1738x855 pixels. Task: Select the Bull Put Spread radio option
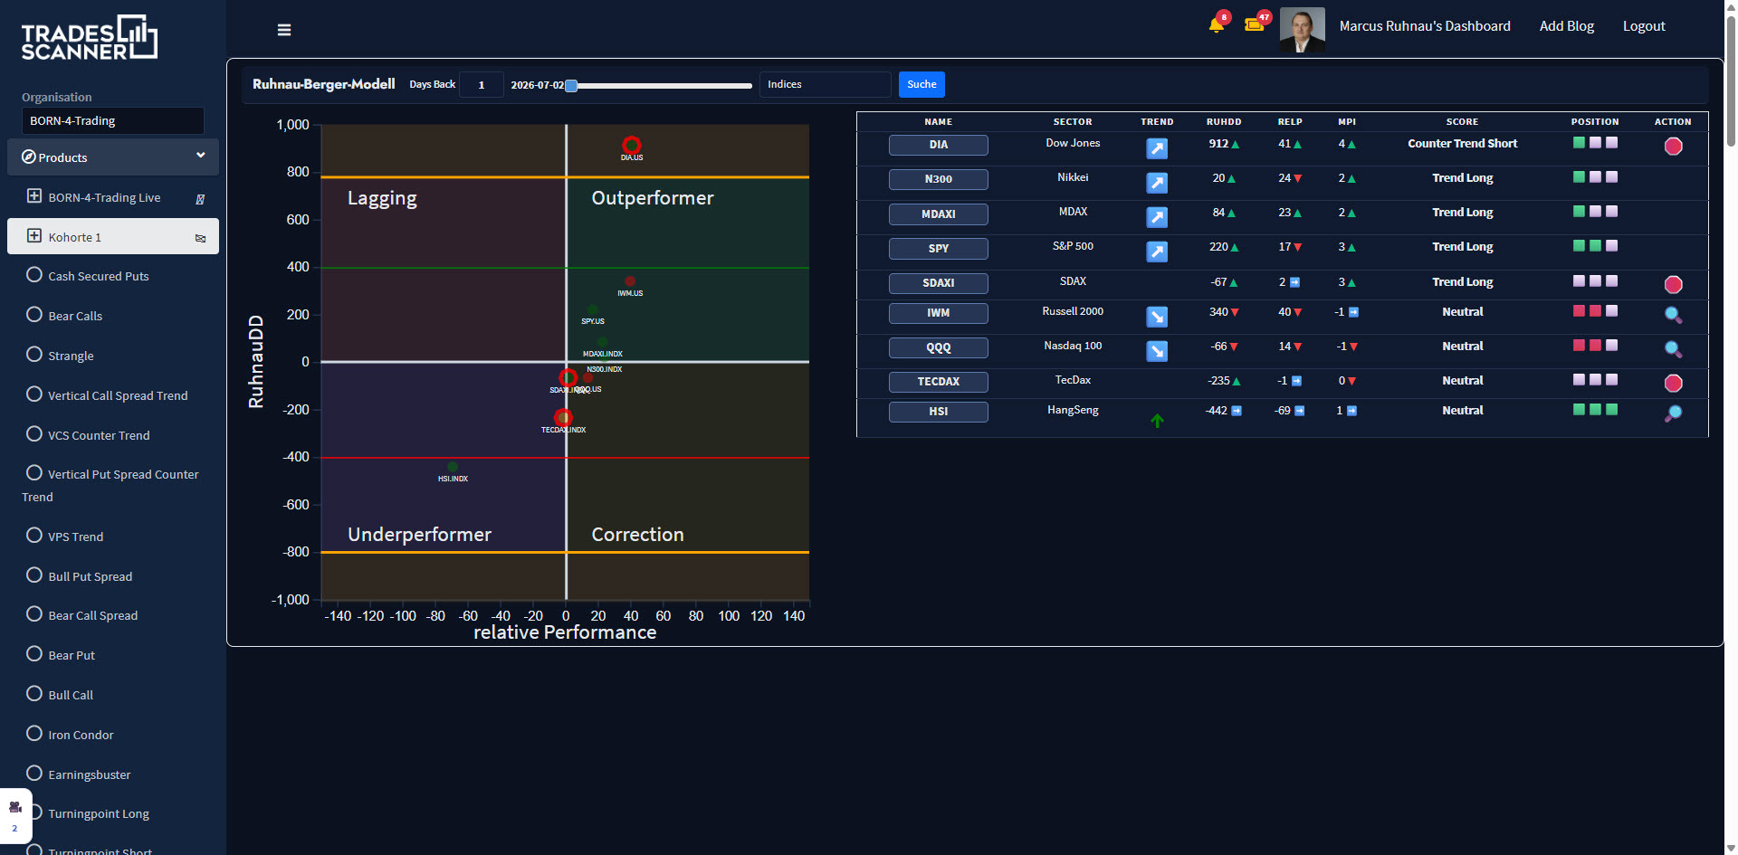coord(34,575)
